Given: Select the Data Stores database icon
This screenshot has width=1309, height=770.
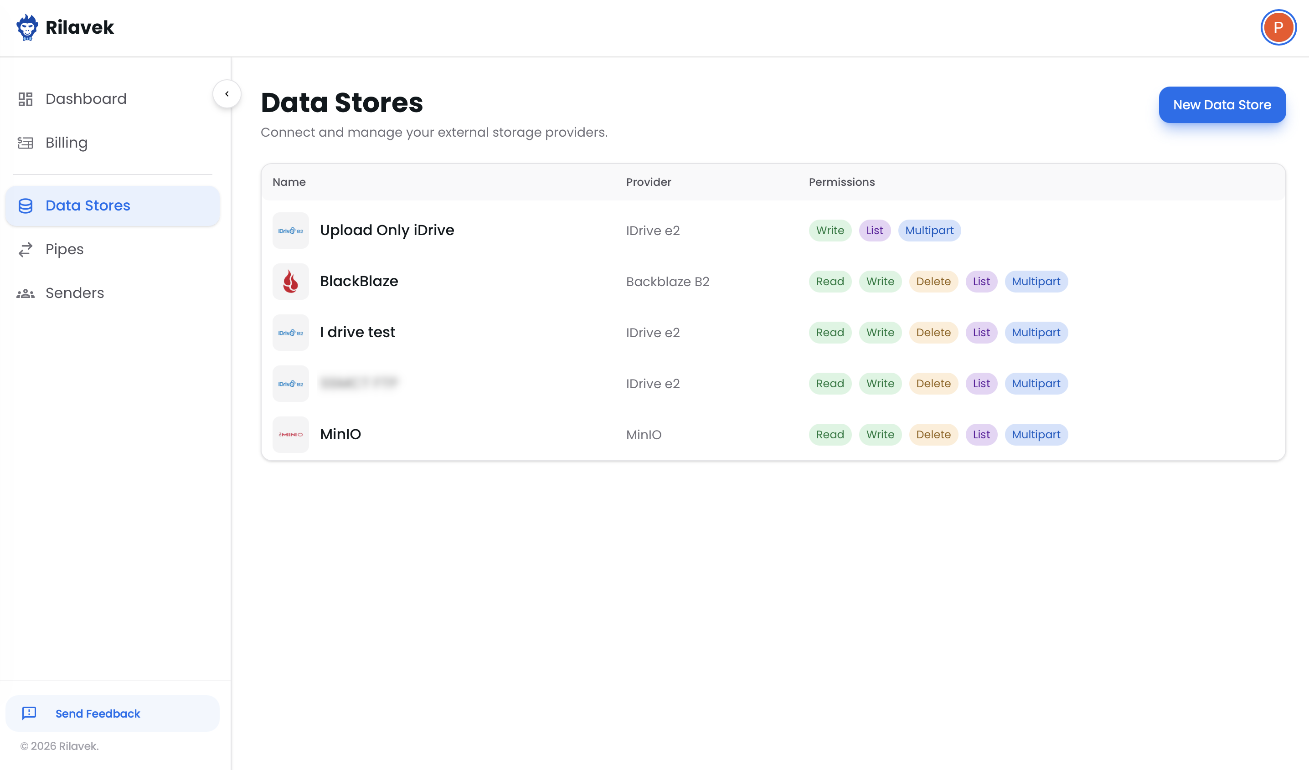Looking at the screenshot, I should click(26, 205).
